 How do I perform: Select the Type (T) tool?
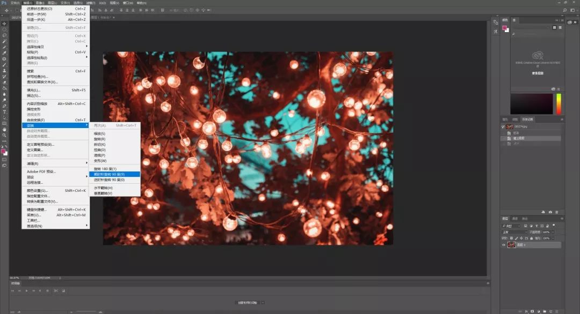point(4,112)
